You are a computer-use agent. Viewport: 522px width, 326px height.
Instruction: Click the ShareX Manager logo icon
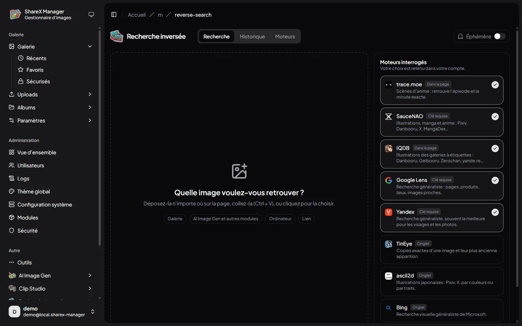tap(15, 14)
